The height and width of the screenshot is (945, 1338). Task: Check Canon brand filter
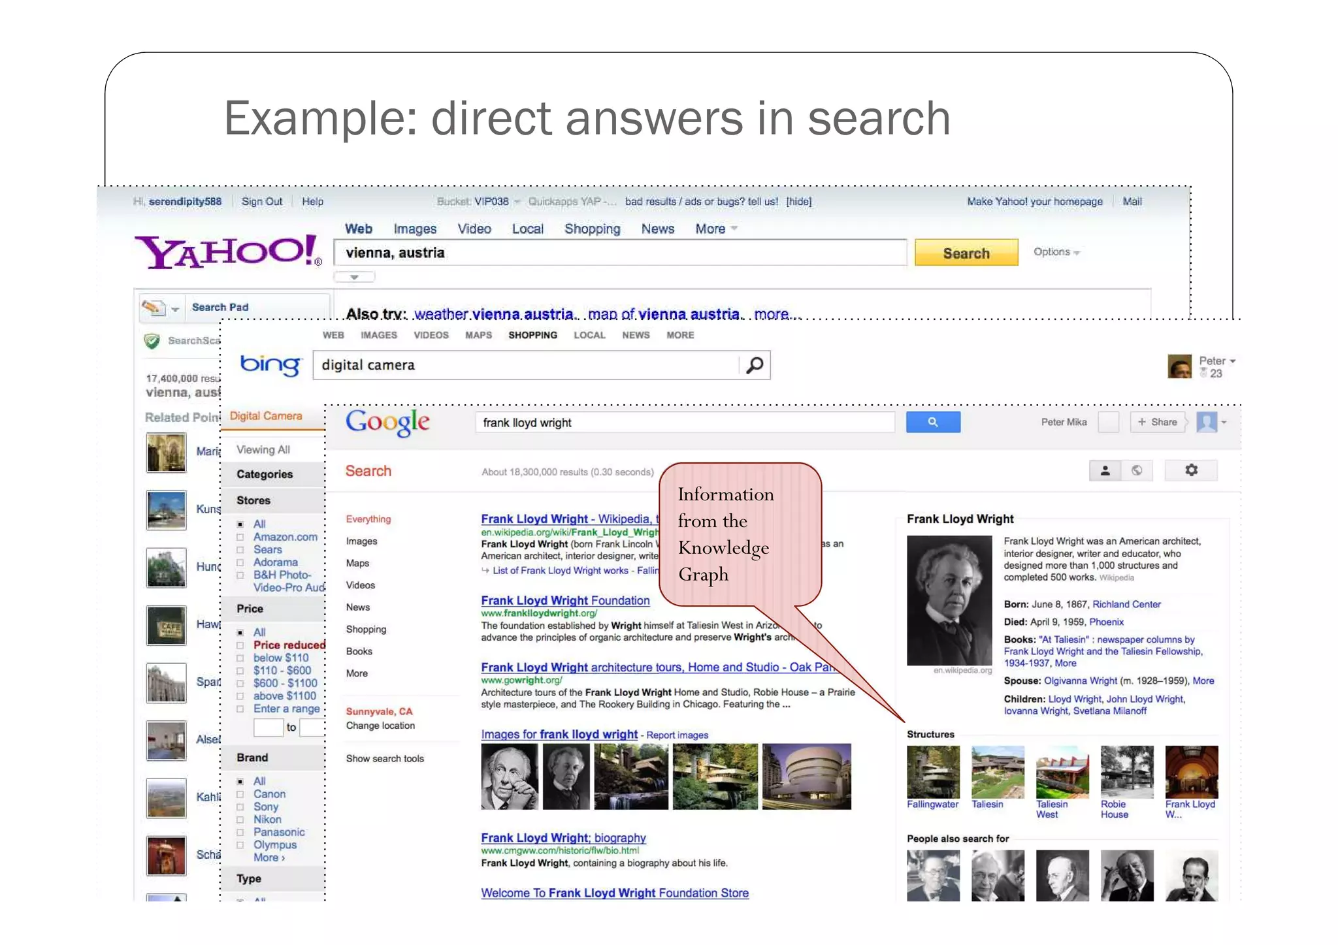point(240,794)
